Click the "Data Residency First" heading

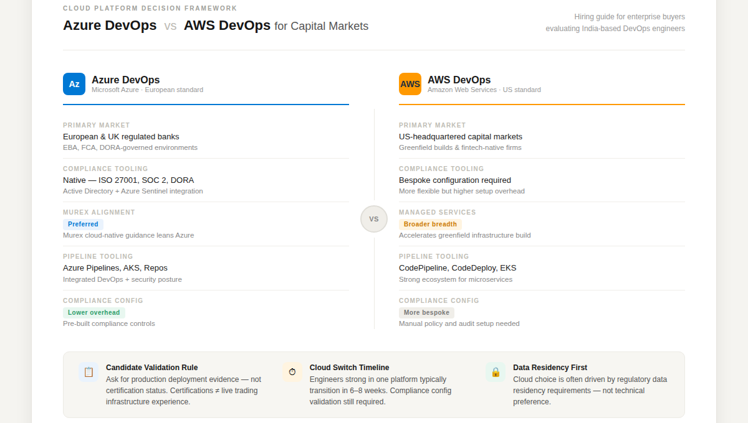[x=550, y=368]
